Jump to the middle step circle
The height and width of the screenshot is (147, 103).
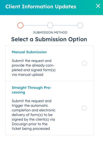[50, 25]
